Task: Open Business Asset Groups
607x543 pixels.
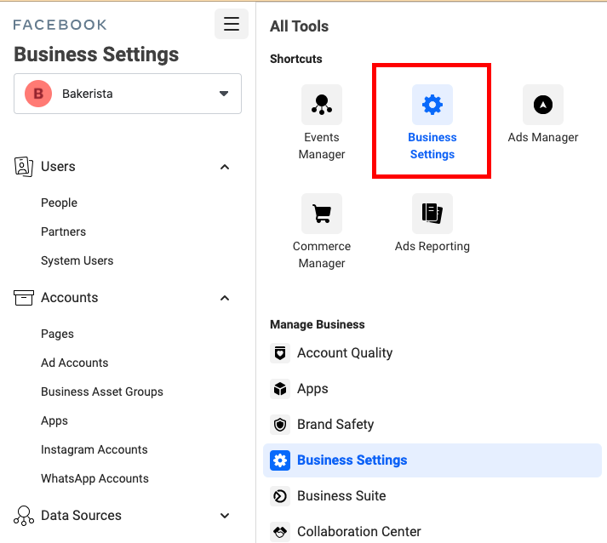Action: coord(102,392)
